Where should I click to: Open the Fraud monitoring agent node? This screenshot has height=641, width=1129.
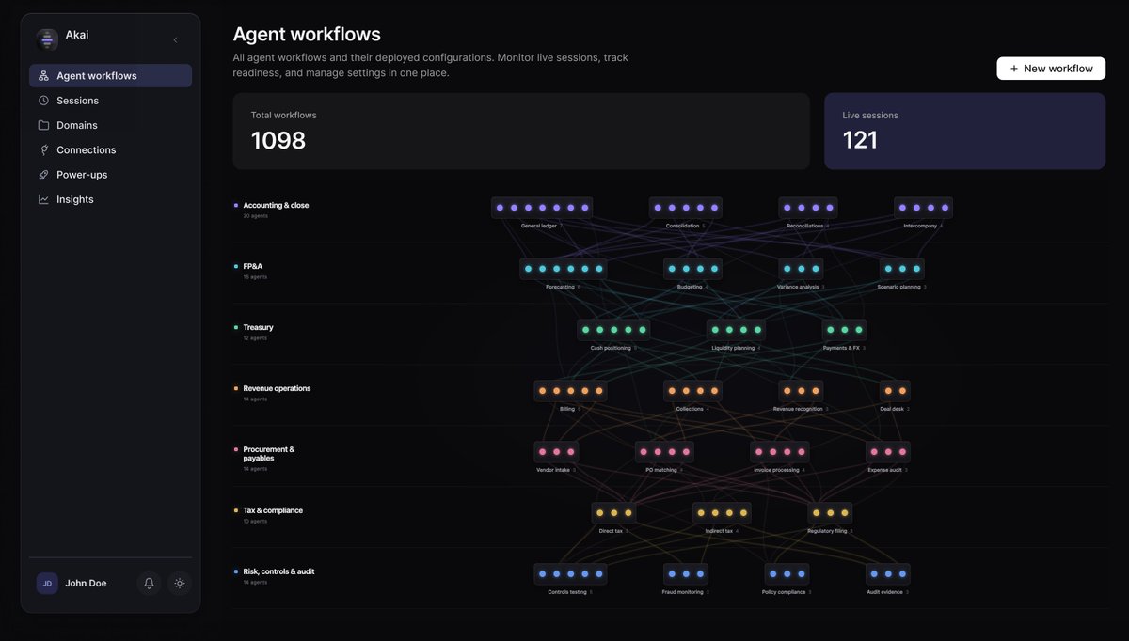(x=686, y=574)
